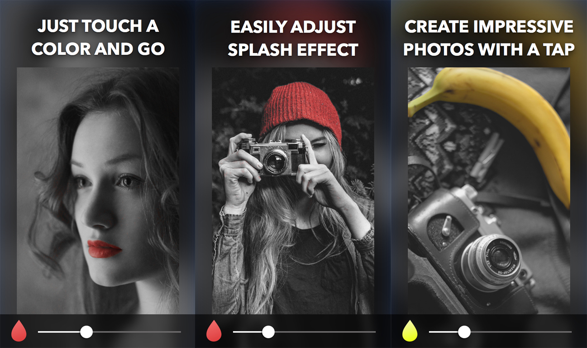Click the unfilled gray slider track beside the yellow droplet
The image size is (587, 348).
point(521,332)
